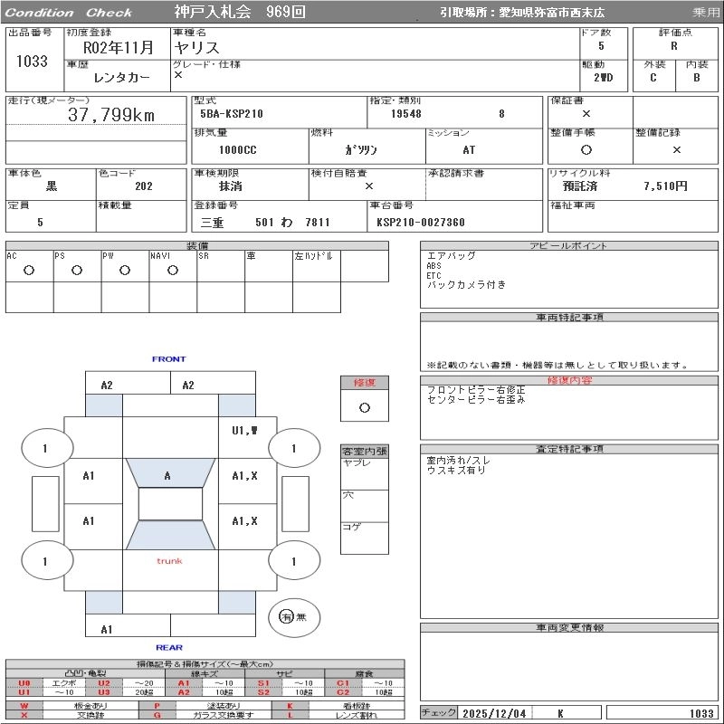Toggle the AC equipment circle mark
The width and height of the screenshot is (724, 724).
pyautogui.click(x=29, y=271)
